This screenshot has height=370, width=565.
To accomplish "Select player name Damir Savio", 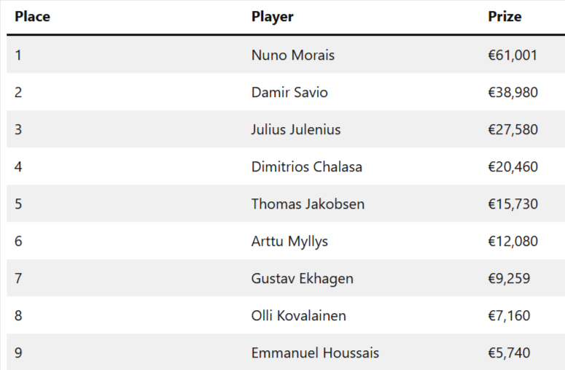I will (289, 92).
